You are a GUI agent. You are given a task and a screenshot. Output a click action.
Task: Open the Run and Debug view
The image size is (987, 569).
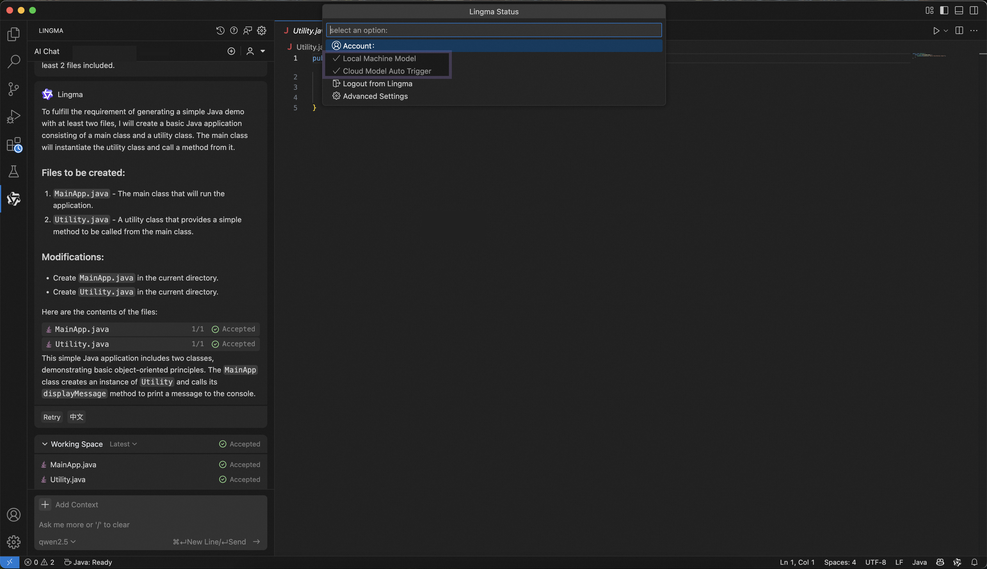tap(14, 117)
